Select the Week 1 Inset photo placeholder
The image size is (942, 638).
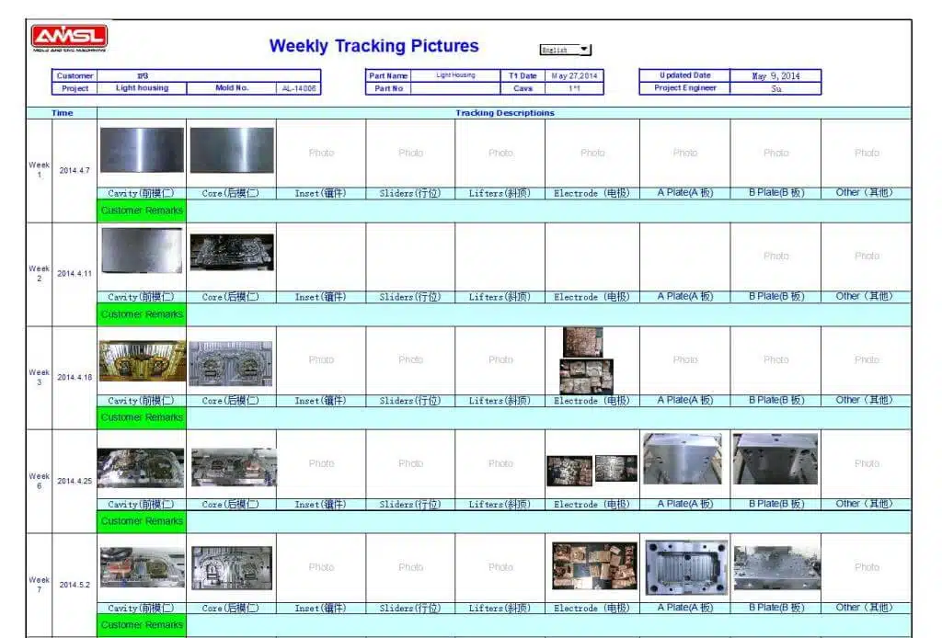[321, 153]
